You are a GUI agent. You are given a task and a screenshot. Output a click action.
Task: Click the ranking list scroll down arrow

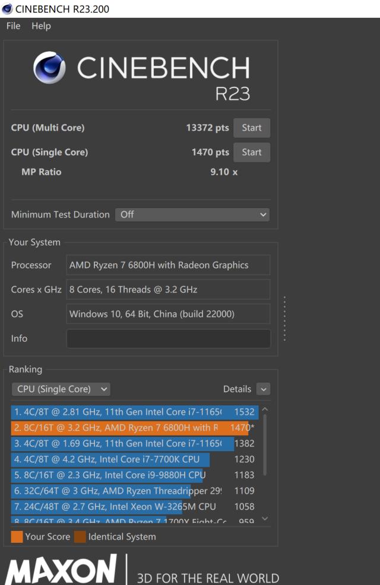pyautogui.click(x=265, y=518)
